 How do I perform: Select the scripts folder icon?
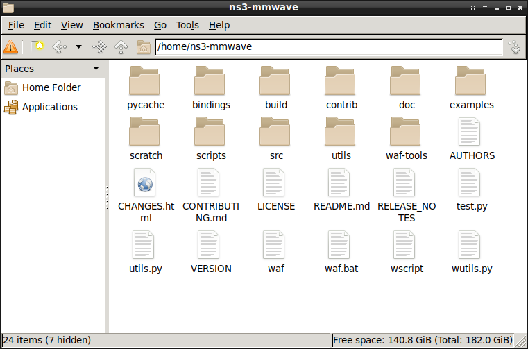[x=210, y=131]
